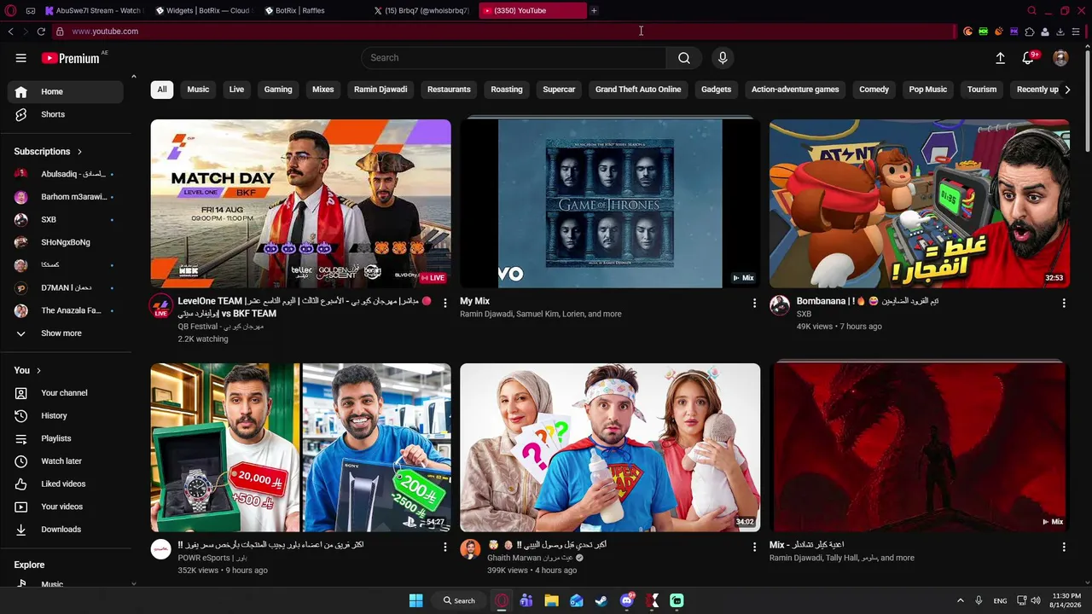The height and width of the screenshot is (614, 1092).
Task: Open the Match Day live stream thumbnail
Action: coord(300,204)
